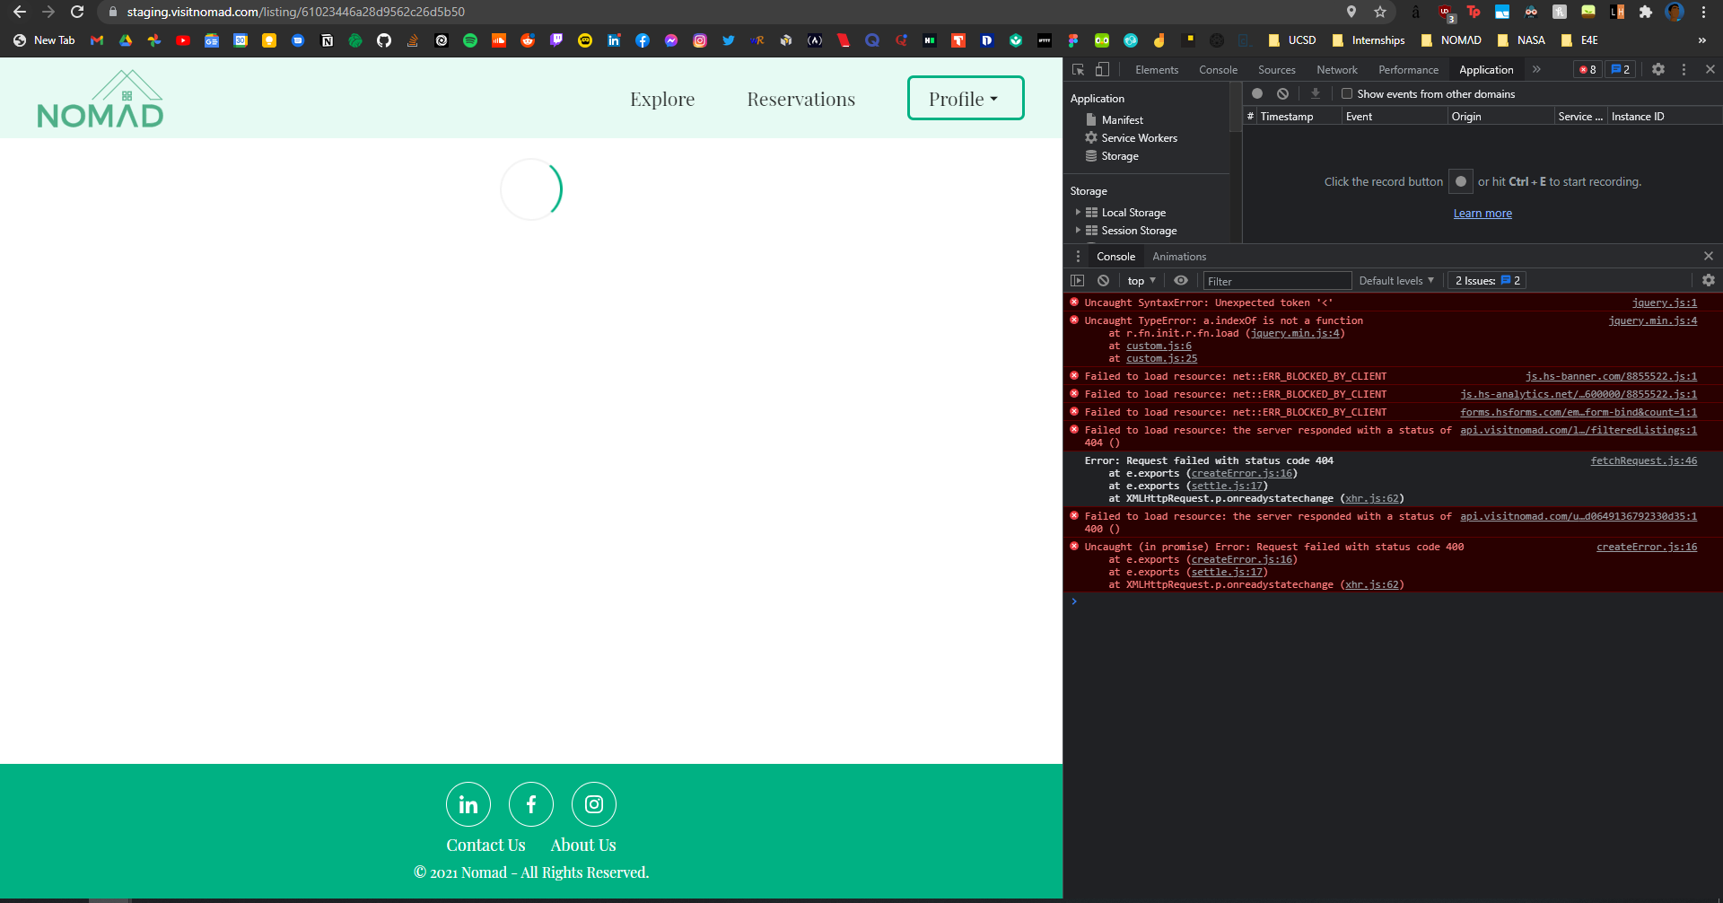Click the Facebook circle icon in footer
The height and width of the screenshot is (903, 1723).
tap(531, 804)
